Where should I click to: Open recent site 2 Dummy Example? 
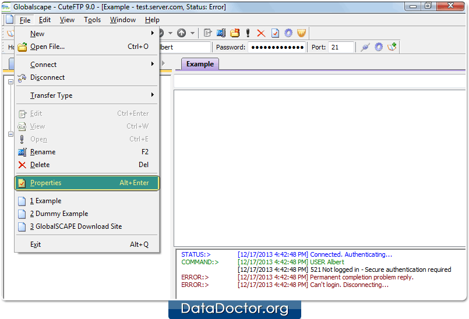87,214
